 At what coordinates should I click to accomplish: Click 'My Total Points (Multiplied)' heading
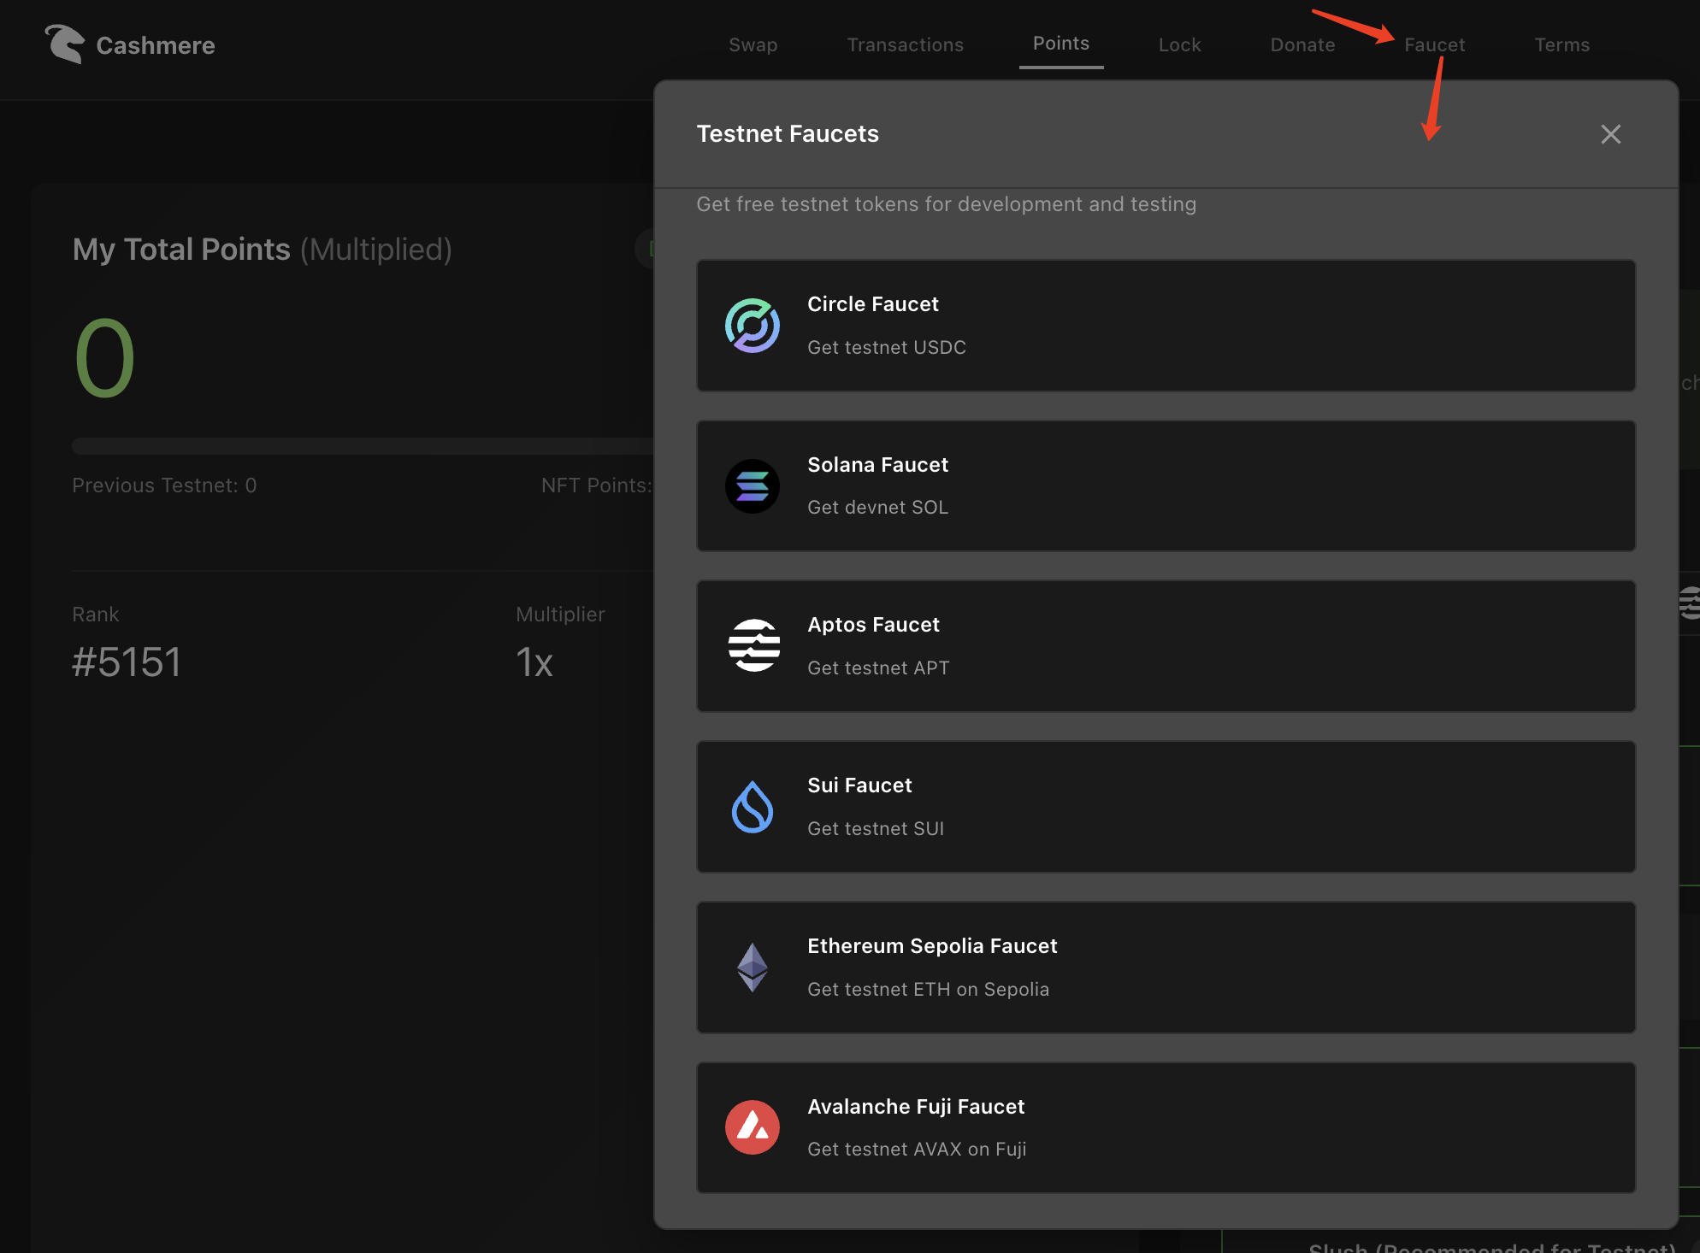(263, 250)
